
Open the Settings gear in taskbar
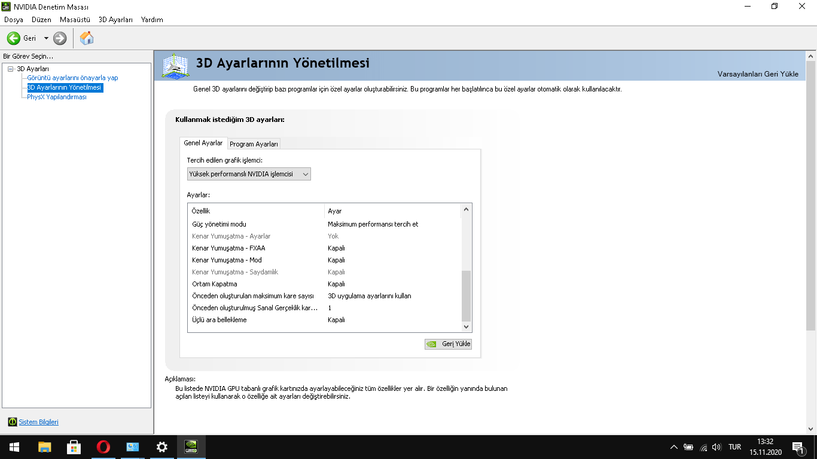coord(161,447)
